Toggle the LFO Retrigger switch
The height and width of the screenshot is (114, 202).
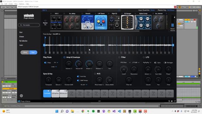(165, 63)
